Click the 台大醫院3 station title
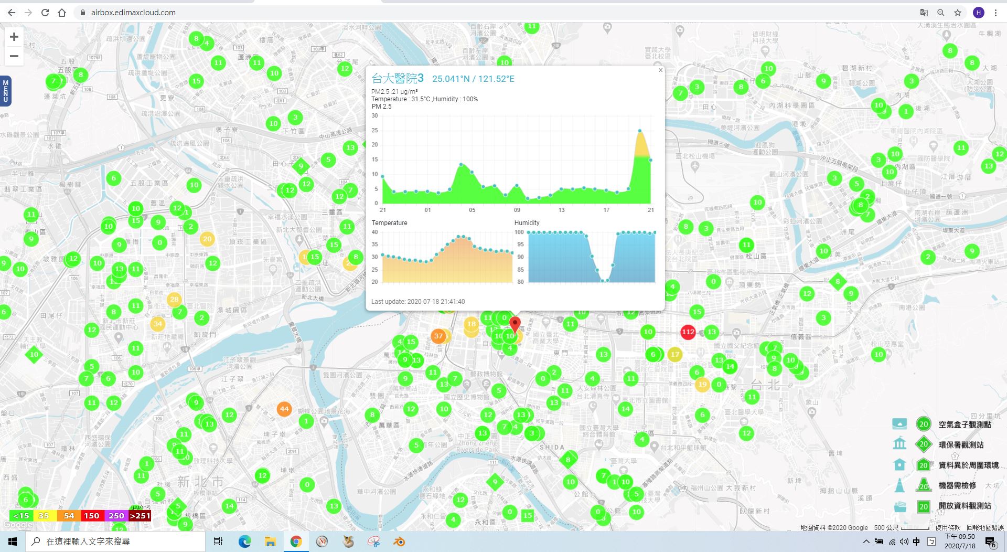 click(397, 79)
